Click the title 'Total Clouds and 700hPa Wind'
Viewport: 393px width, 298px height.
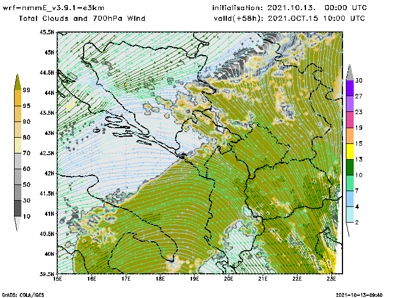tap(82, 19)
